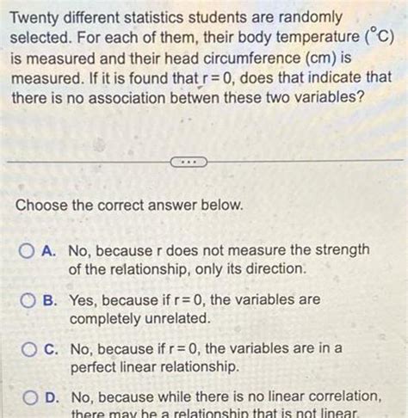The image size is (408, 418).
Task: Click answer text 'completely unrelated'
Action: click(140, 318)
